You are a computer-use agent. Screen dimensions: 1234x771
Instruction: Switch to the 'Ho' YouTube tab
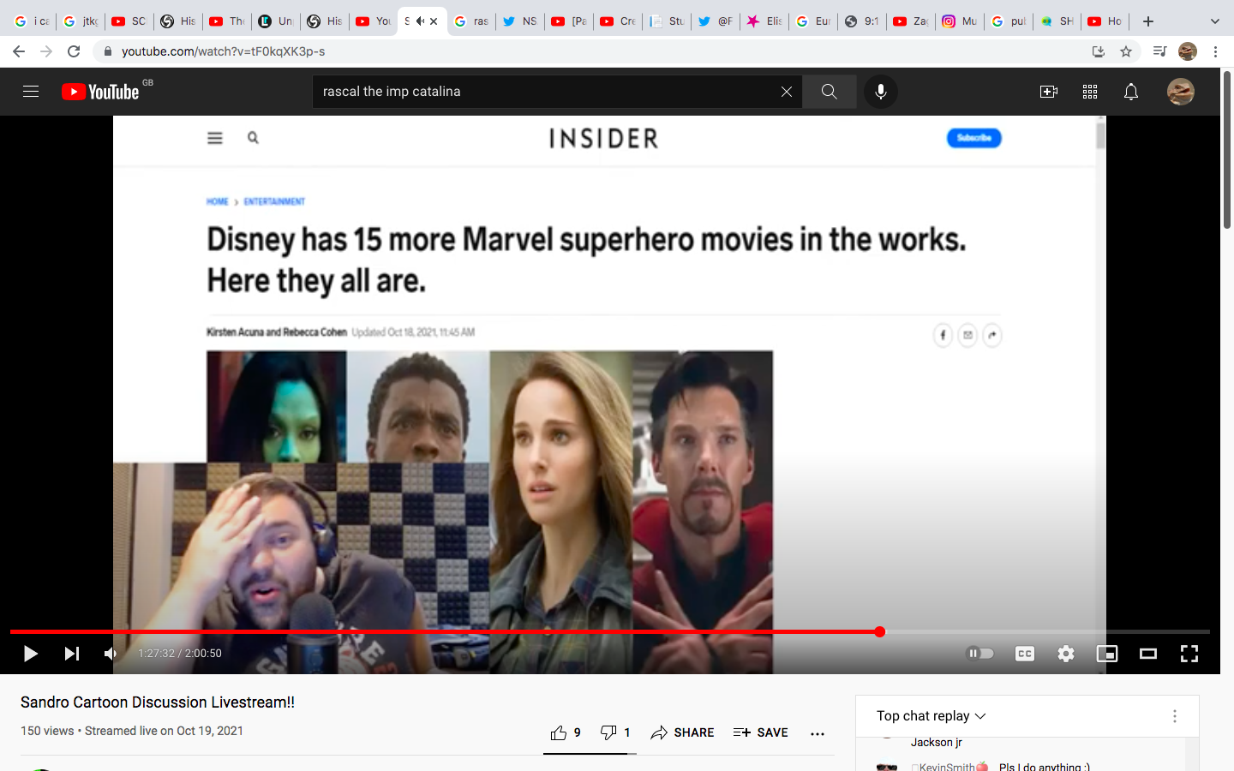(x=1105, y=21)
